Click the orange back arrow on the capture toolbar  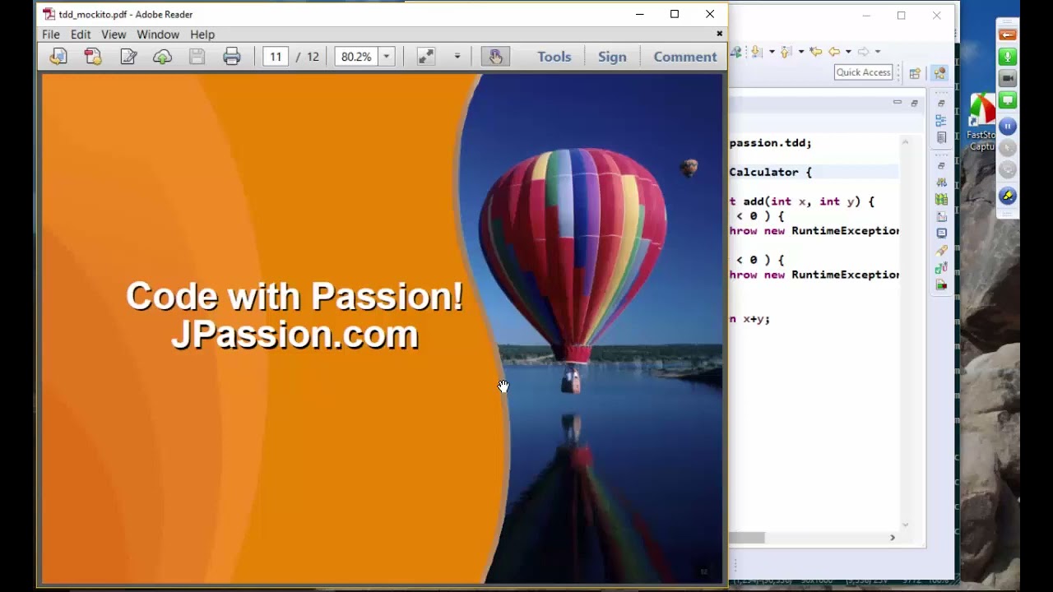(x=1007, y=35)
